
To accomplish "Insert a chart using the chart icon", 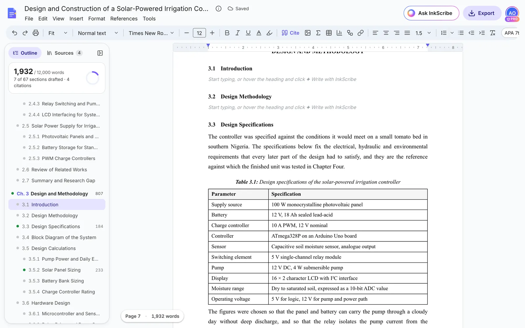I will pyautogui.click(x=339, y=33).
